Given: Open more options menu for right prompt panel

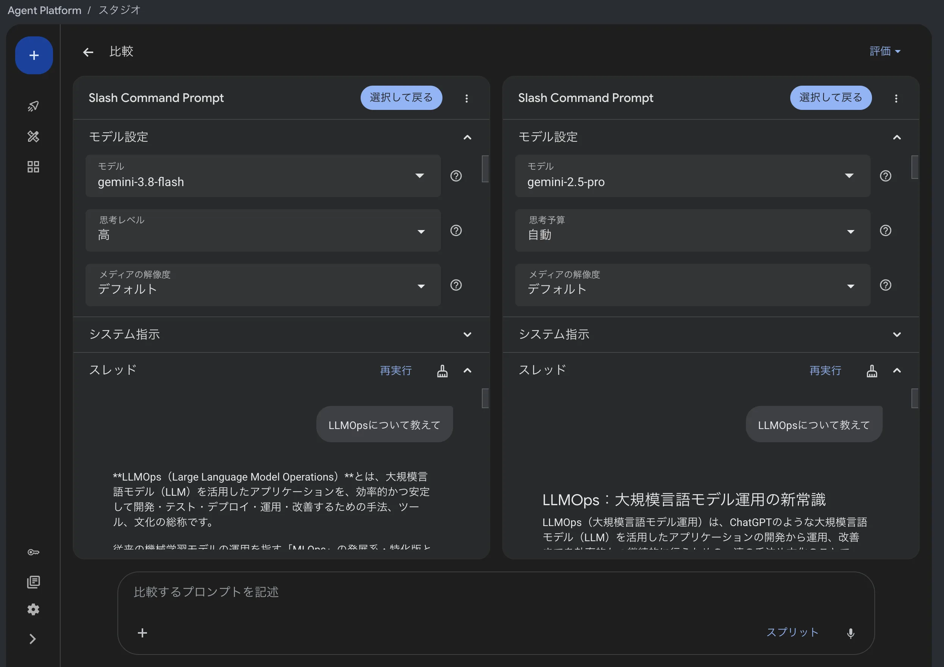Looking at the screenshot, I should click(896, 98).
